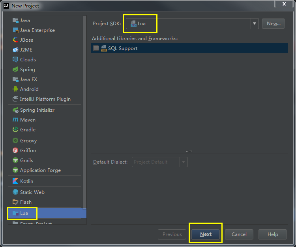Open the Default Dialect dropdown arrow
The image size is (296, 247).
(x=184, y=162)
